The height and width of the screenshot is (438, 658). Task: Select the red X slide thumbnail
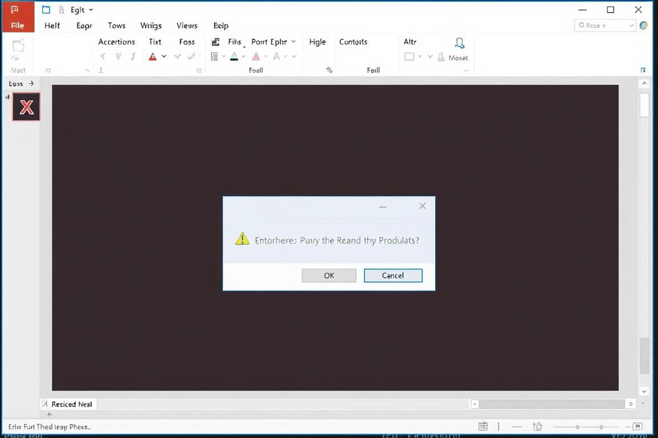click(26, 107)
